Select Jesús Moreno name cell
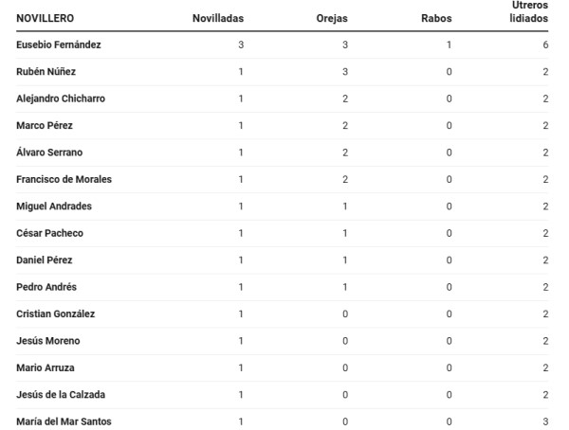This screenshot has height=430, width=569. (48, 341)
